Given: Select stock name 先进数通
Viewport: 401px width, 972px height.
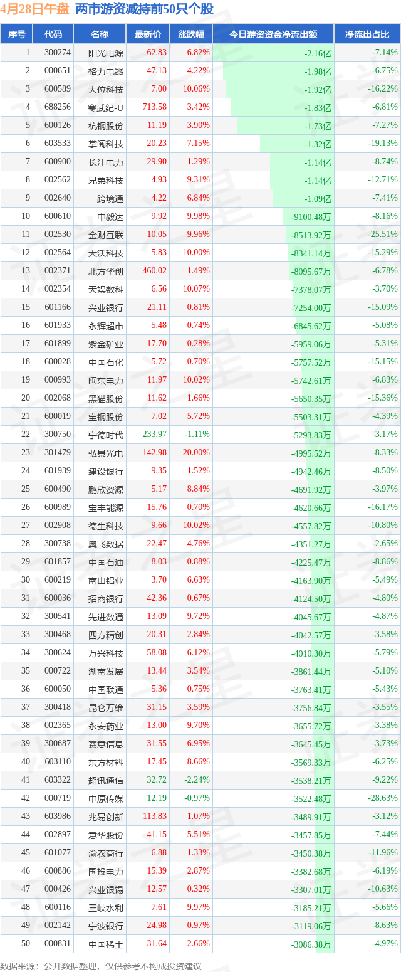Looking at the screenshot, I should 106,616.
